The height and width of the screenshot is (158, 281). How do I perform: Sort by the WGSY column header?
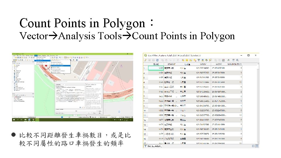click(219, 64)
